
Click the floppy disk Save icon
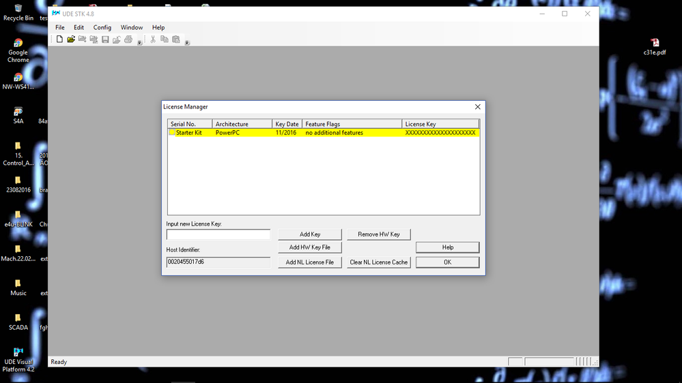(105, 40)
